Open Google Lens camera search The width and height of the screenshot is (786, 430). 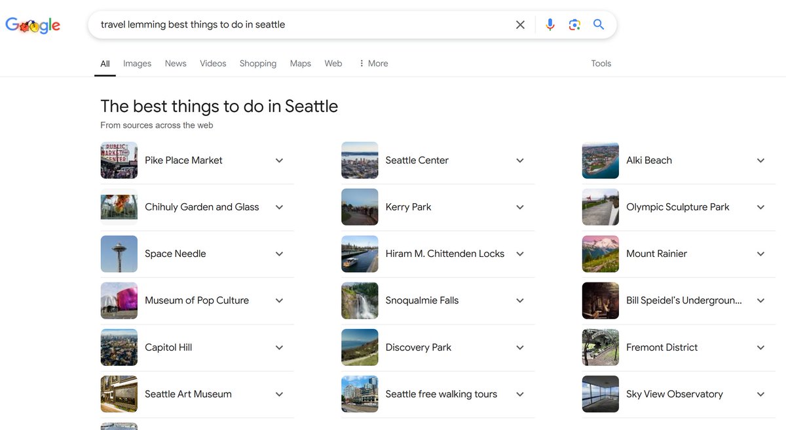[574, 24]
